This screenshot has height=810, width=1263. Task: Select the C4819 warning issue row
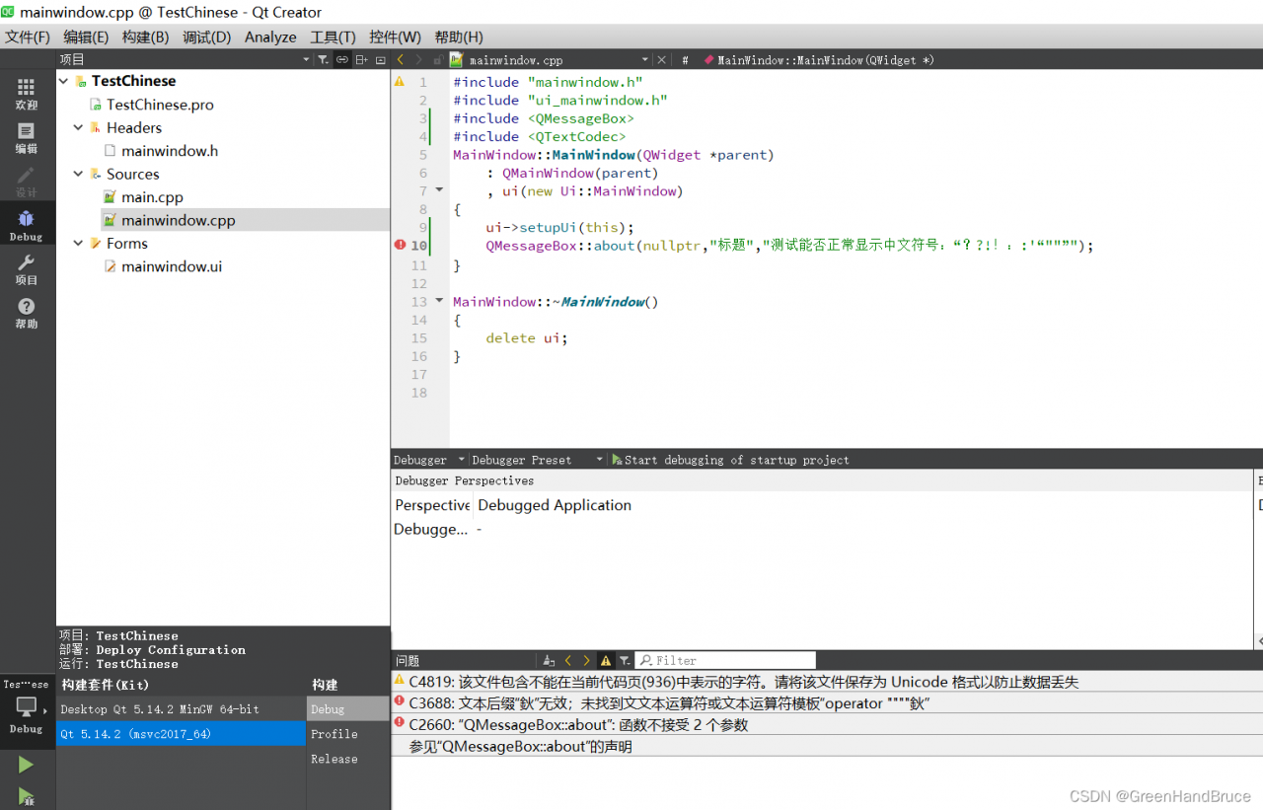pos(827,682)
